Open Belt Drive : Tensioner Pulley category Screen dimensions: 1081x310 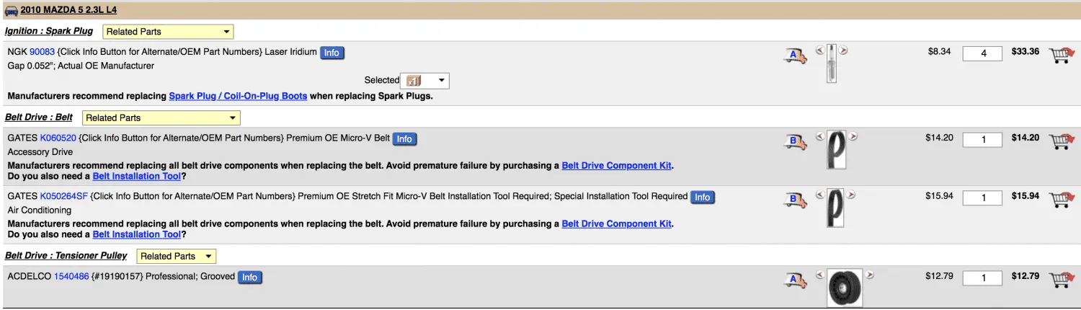66,255
